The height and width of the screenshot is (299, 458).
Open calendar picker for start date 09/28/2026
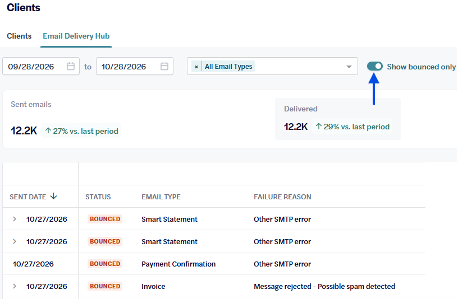click(x=71, y=67)
